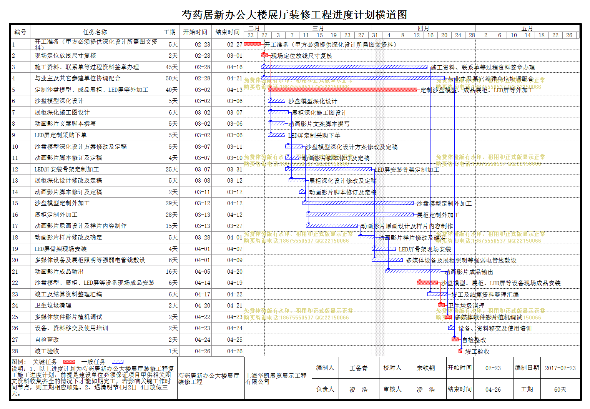
Task: Click the blue hatched bar for 动画影片成品输出
Action: 414,271
